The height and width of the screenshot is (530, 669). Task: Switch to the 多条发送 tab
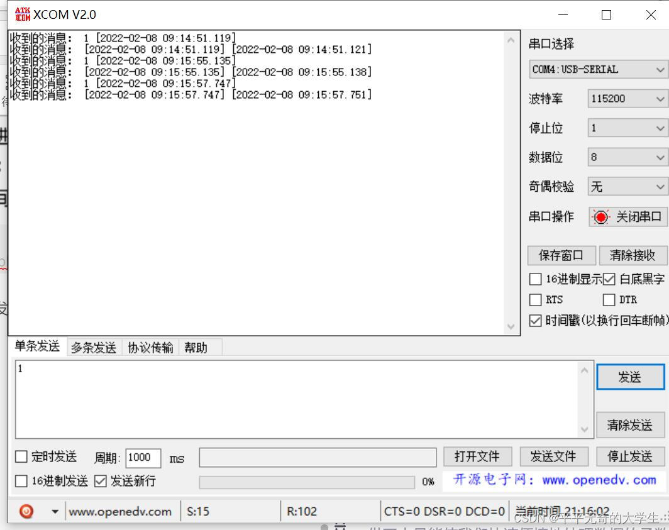[x=93, y=347]
